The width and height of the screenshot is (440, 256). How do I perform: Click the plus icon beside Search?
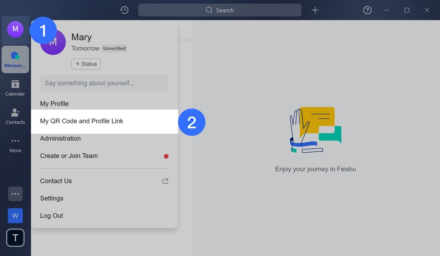[315, 10]
